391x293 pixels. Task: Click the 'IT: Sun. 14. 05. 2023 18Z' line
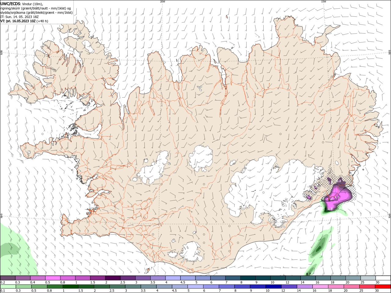(x=20, y=17)
